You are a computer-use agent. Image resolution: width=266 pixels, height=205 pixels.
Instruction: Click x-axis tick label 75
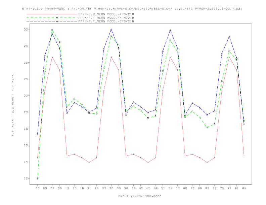(222, 188)
